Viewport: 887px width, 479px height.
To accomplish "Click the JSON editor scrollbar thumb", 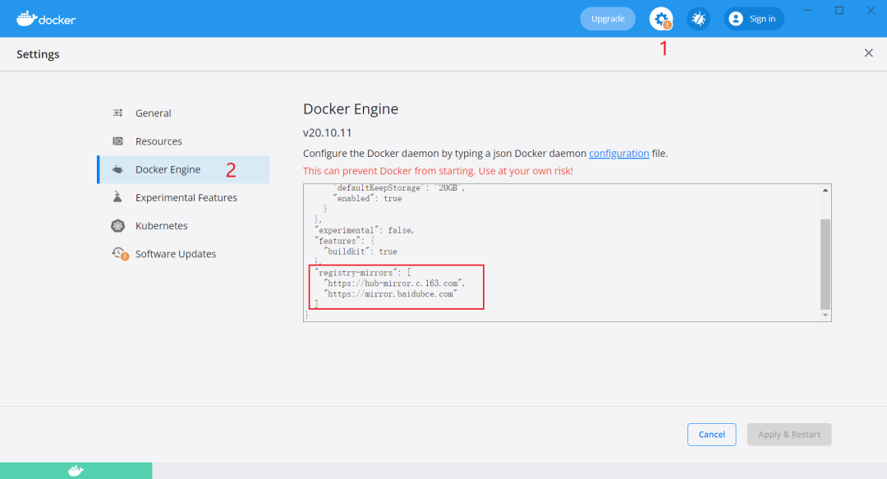I will 825,264.
